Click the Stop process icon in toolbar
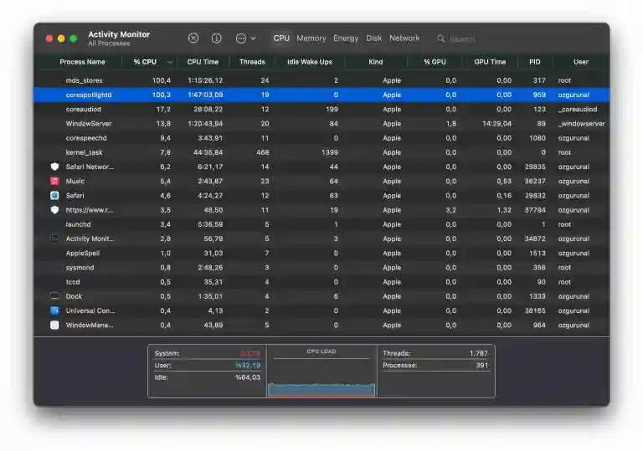 click(193, 38)
